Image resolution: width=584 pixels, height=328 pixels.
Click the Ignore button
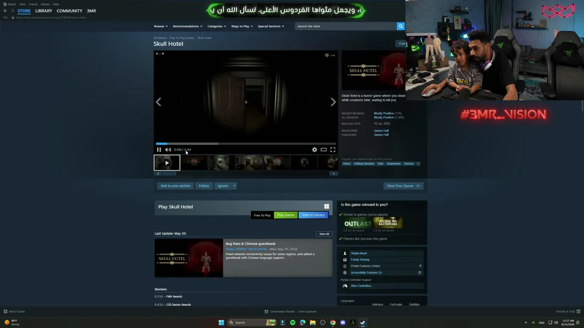(223, 186)
